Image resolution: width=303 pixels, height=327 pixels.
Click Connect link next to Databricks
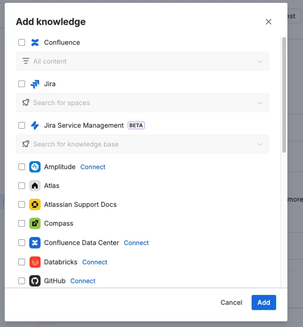coord(95,262)
